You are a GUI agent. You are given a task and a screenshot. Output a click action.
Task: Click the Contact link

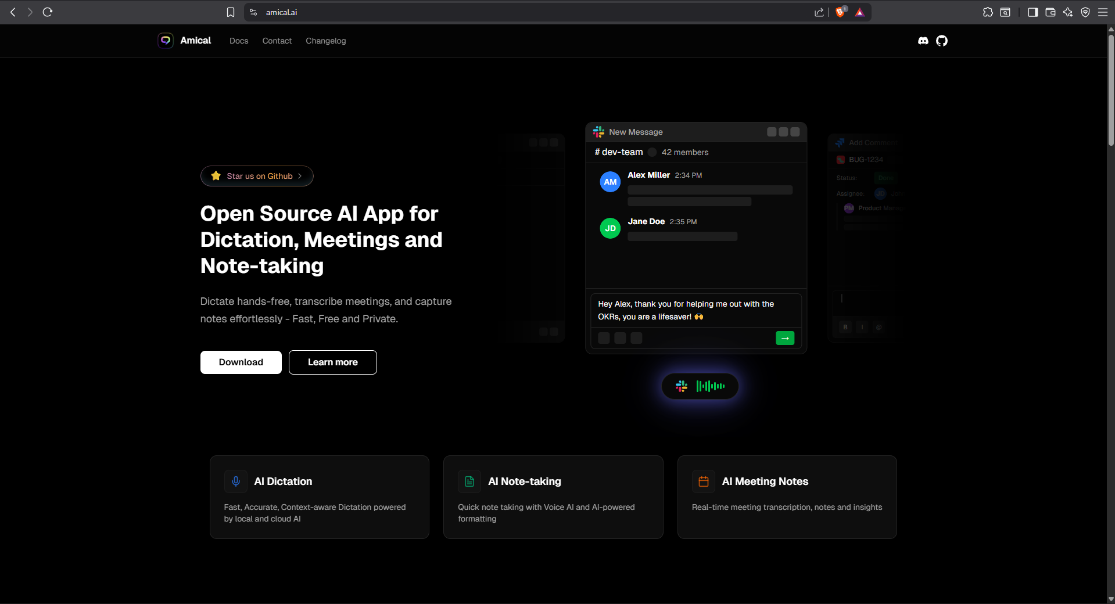click(277, 41)
